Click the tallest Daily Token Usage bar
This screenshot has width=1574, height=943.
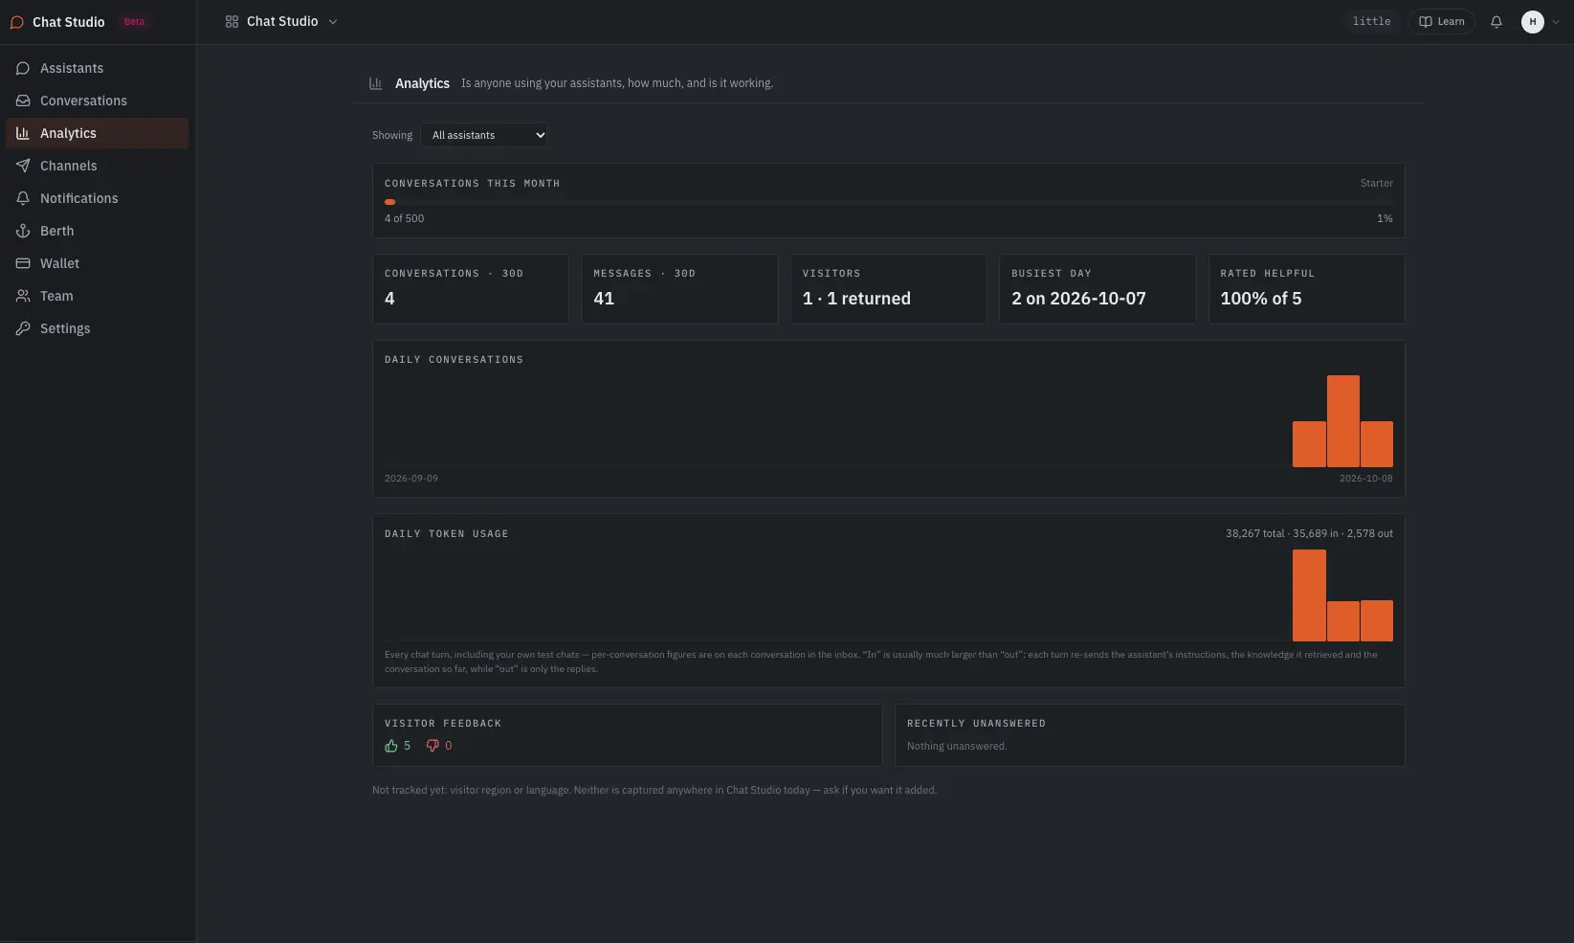tap(1309, 595)
